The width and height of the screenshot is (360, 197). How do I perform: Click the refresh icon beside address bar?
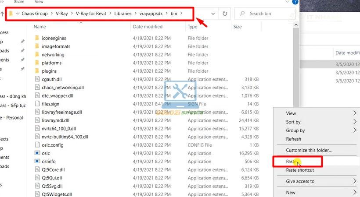click(x=225, y=14)
